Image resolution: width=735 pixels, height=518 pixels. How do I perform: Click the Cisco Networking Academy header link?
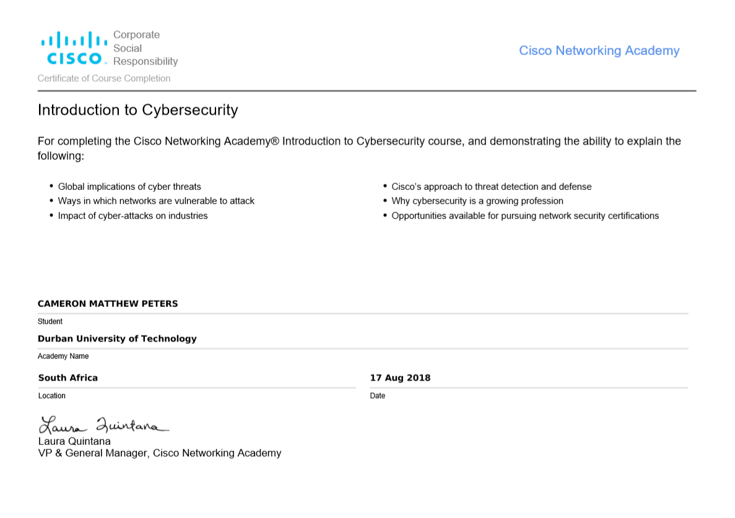599,51
